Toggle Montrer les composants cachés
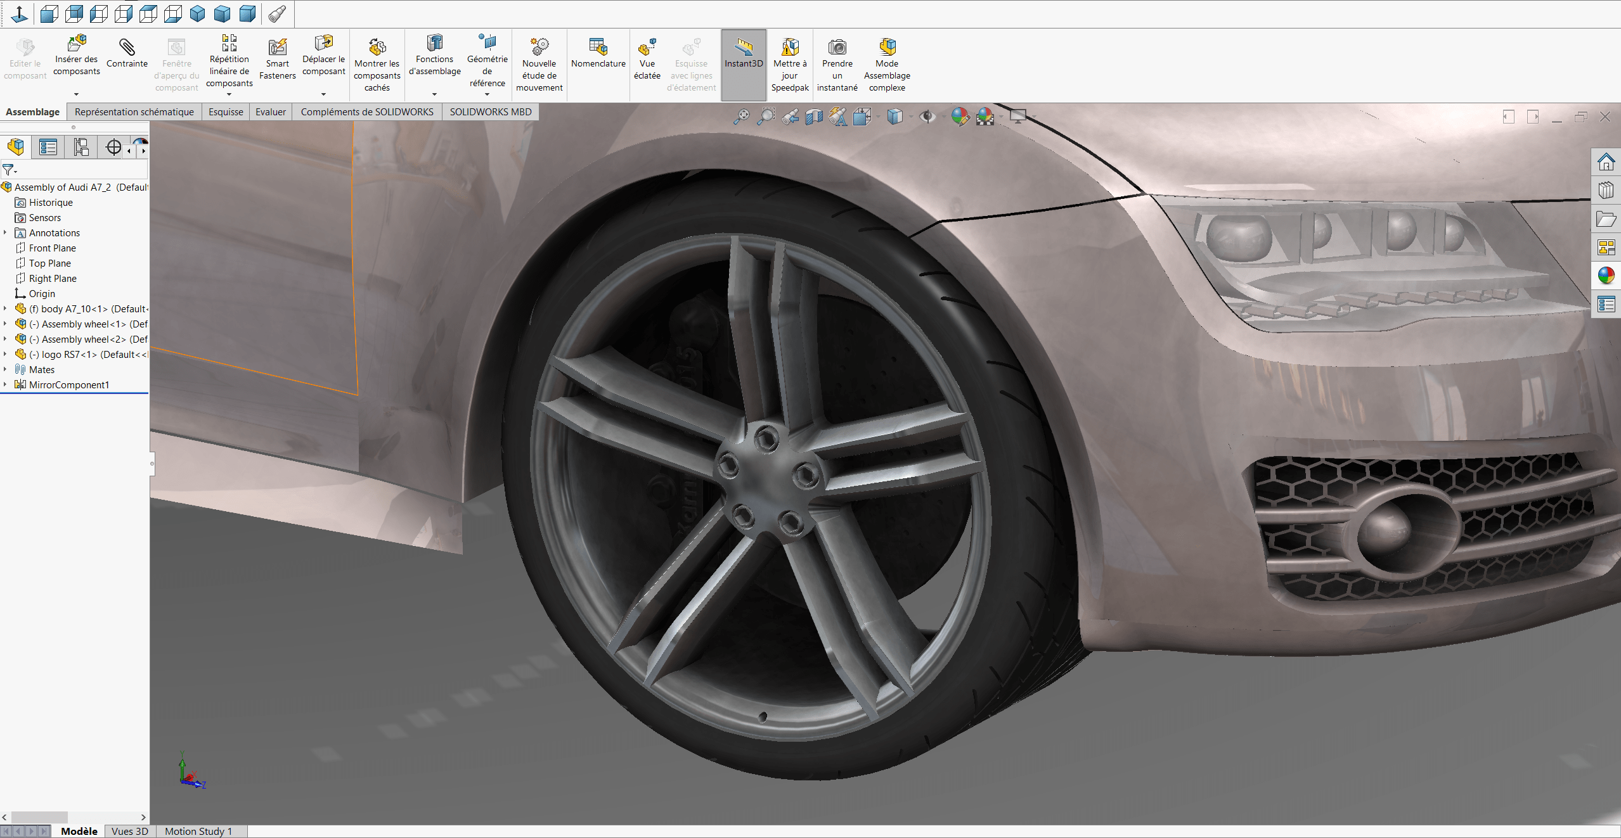 [377, 64]
